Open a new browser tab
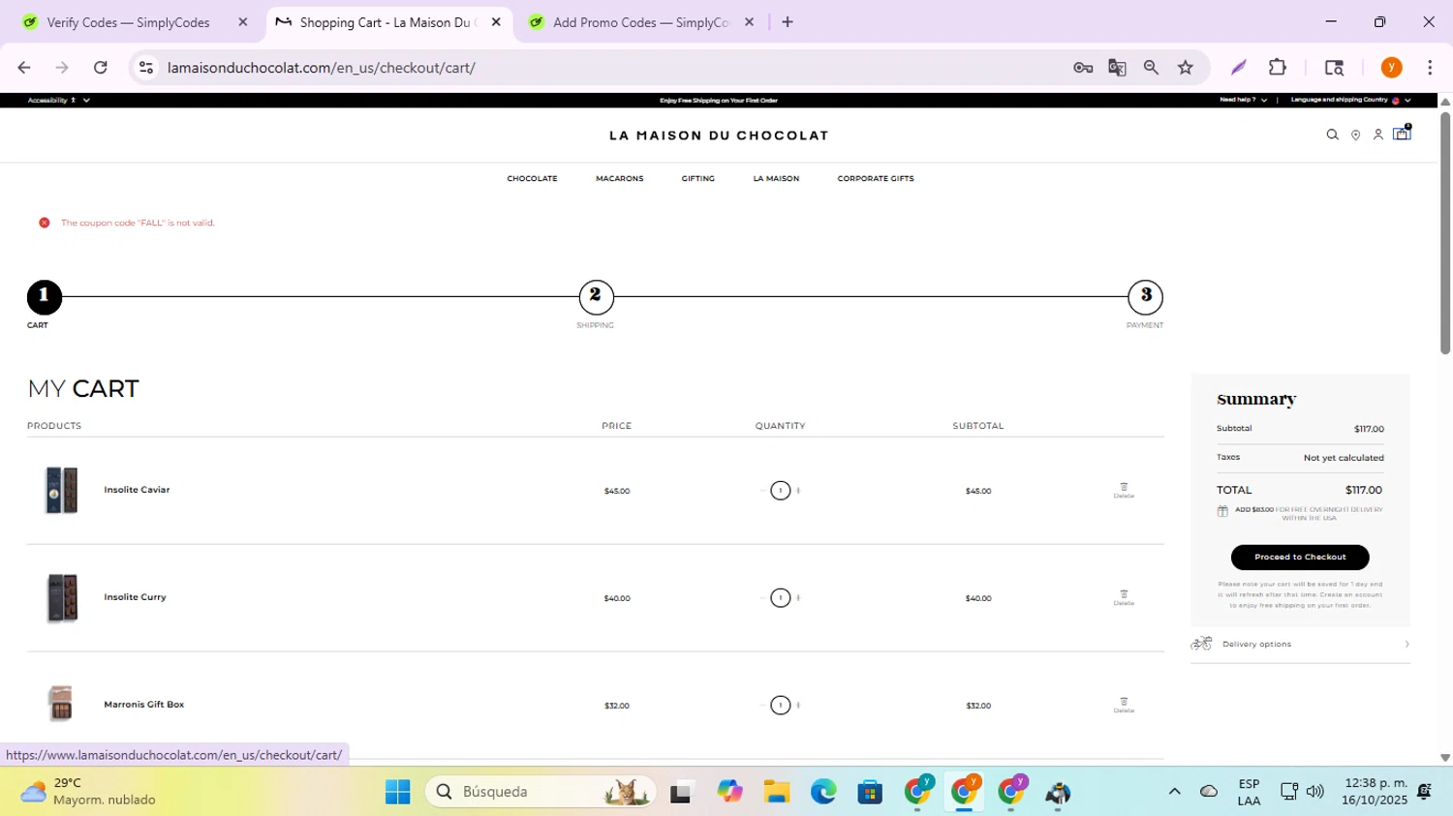Screen dimensions: 1453x816 pos(788,22)
